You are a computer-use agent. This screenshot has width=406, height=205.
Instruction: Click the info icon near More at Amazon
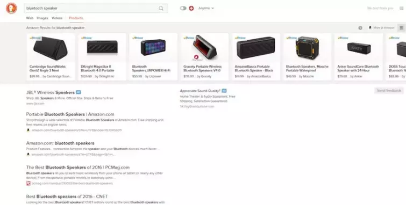tap(360, 28)
